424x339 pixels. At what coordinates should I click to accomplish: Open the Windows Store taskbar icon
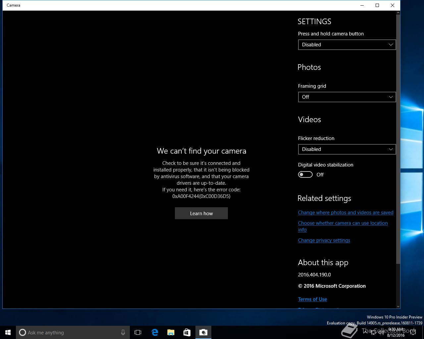[187, 332]
